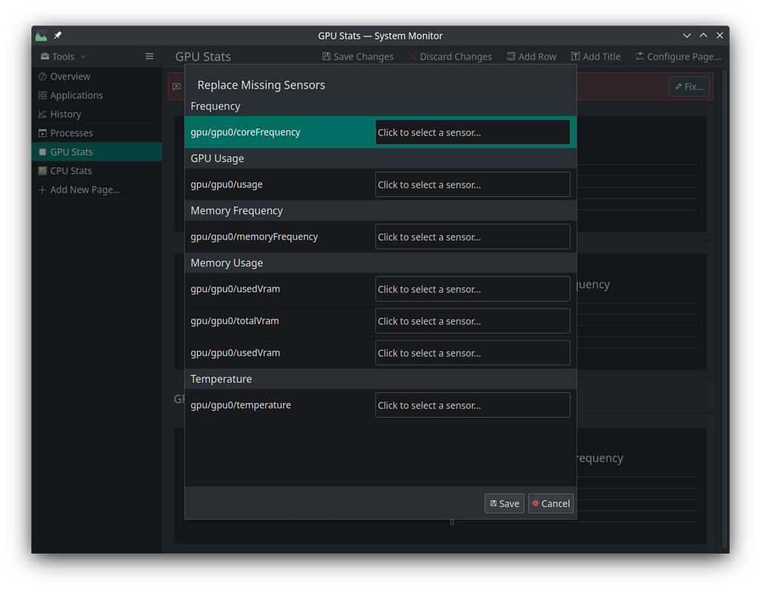Click Discard Changes in the toolbar
The height and width of the screenshot is (590, 761).
[450, 56]
